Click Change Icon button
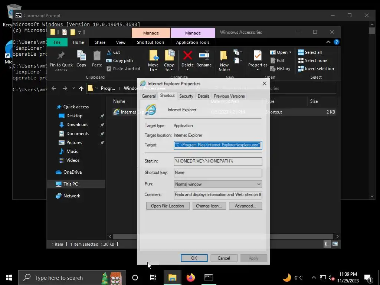 [209, 206]
